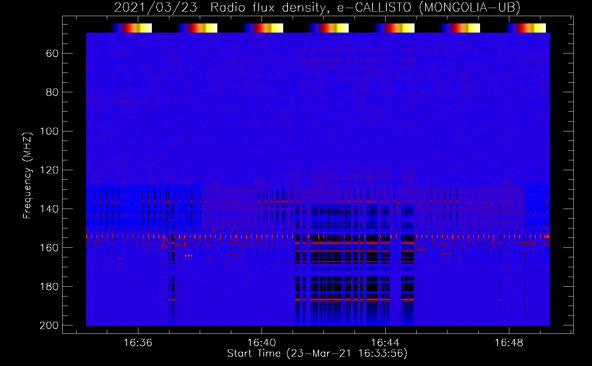Click the Start Time (23-Mar-21 16:33:56) label

317,353
